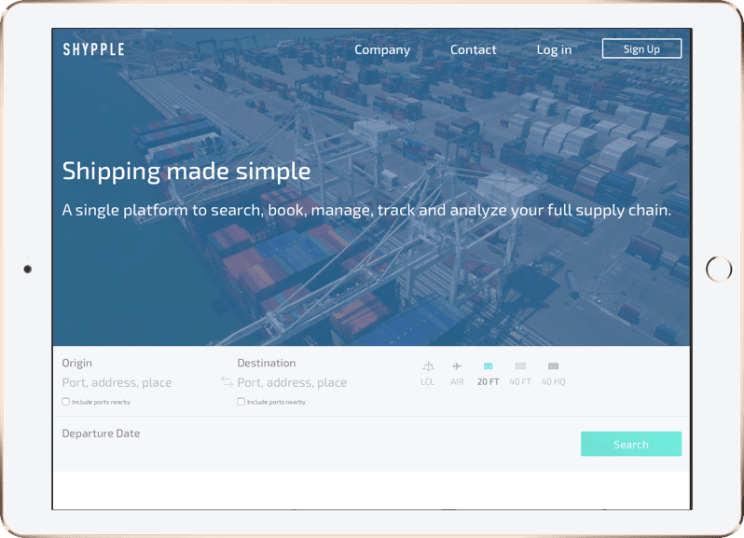Click the Log in link
The image size is (744, 538).
click(554, 49)
